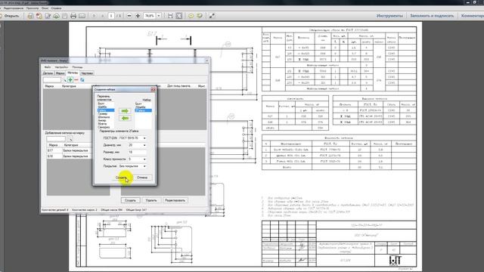Click the blue copy icon in KMD toolbar
This screenshot has height=272, width=484.
coord(82,80)
